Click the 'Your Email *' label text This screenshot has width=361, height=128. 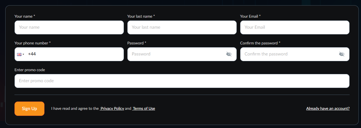(x=250, y=16)
